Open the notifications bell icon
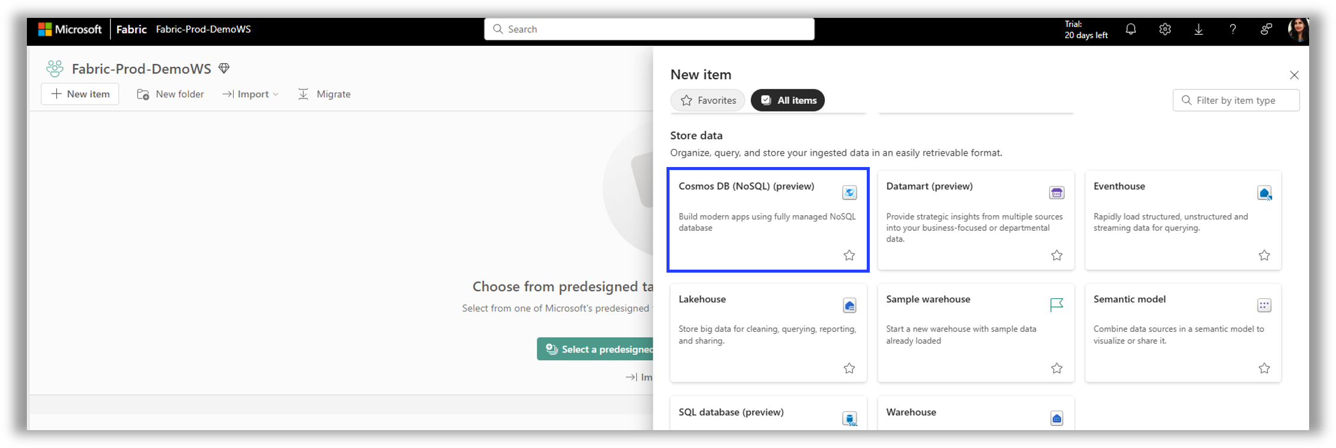Image resolution: width=1336 pixels, height=448 pixels. (x=1130, y=29)
